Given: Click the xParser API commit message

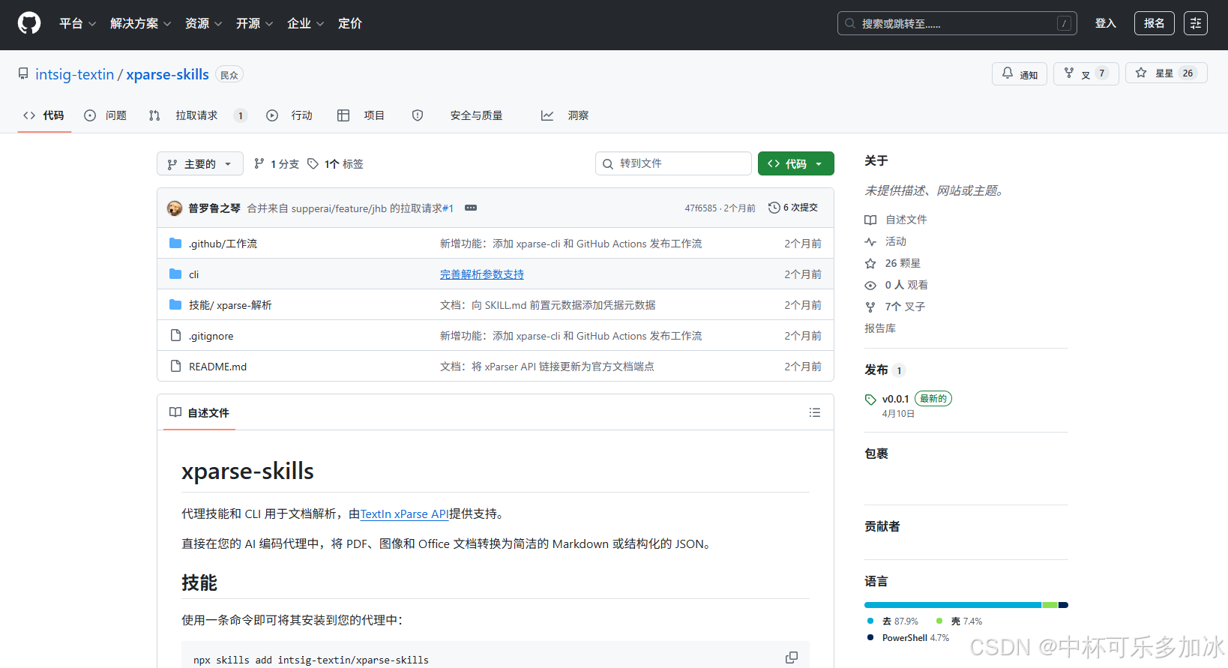Looking at the screenshot, I should (x=547, y=367).
